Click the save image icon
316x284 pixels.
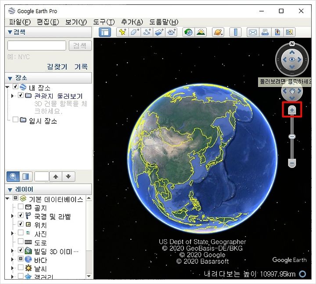coord(277,32)
